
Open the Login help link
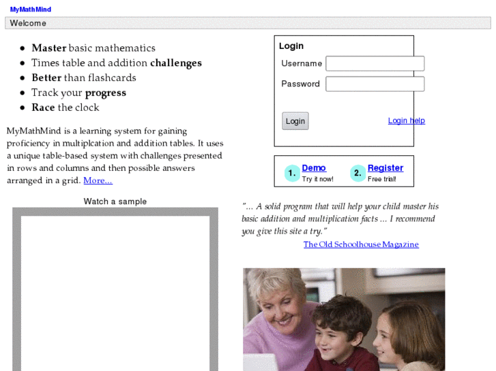pos(407,120)
